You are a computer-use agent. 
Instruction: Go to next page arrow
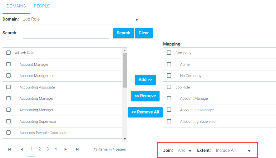pos(66,149)
